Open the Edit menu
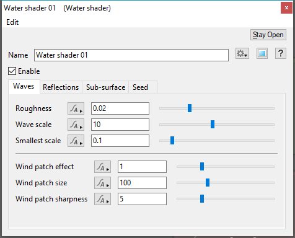This screenshot has height=238, width=295. pyautogui.click(x=12, y=22)
